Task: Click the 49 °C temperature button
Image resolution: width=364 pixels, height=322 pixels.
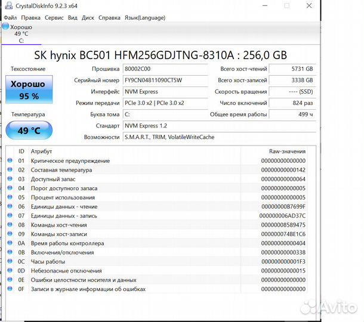Action: [29, 131]
